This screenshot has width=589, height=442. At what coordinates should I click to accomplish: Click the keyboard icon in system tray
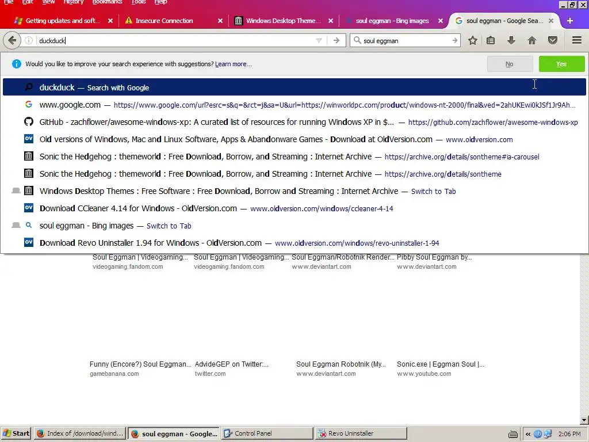tap(512, 434)
